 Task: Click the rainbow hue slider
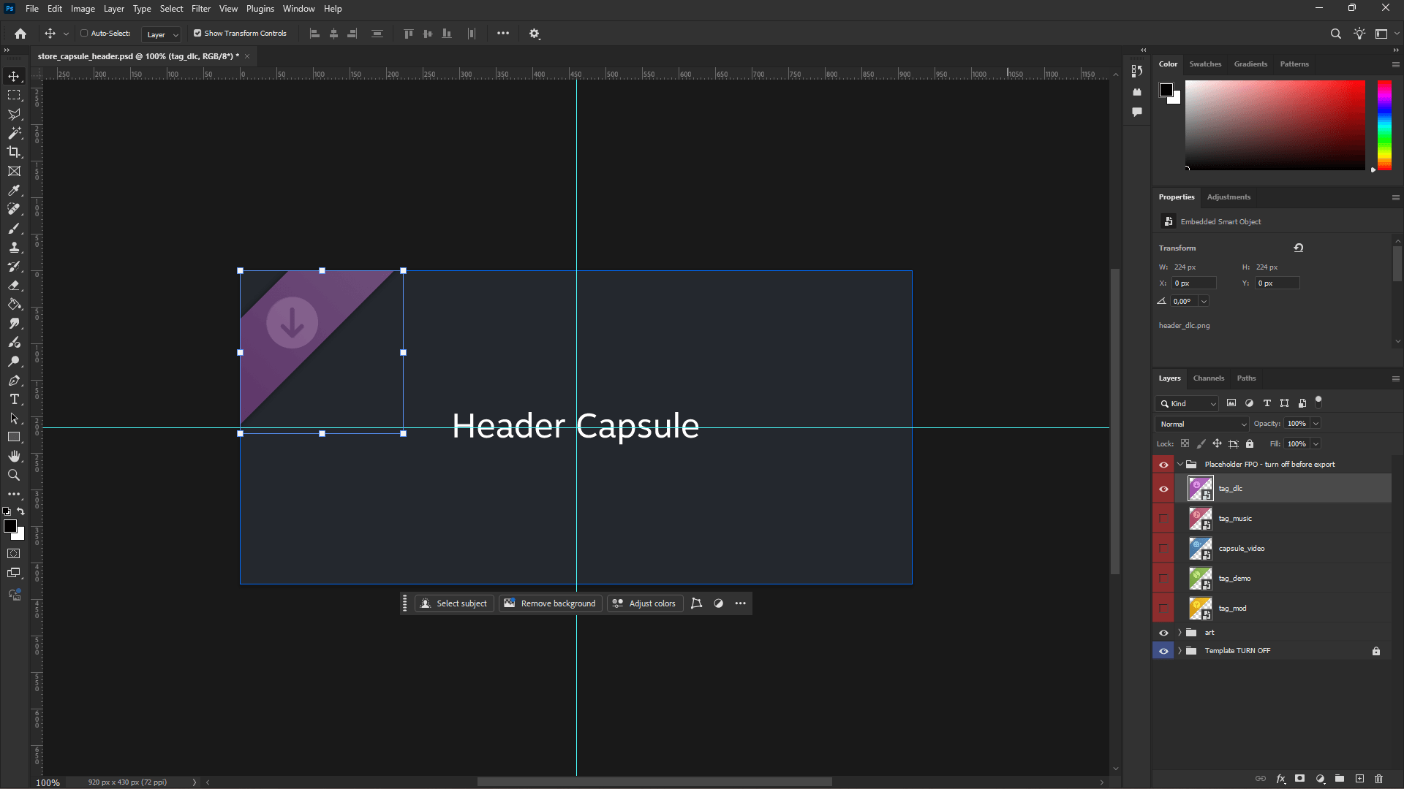(x=1384, y=124)
